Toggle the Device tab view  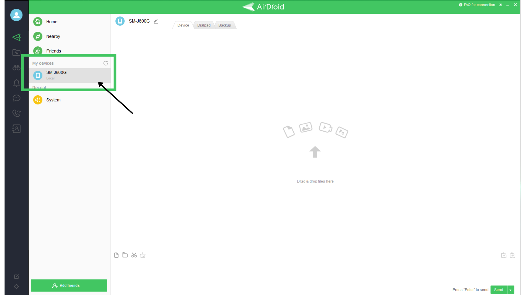coord(183,25)
